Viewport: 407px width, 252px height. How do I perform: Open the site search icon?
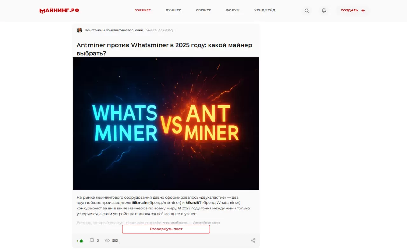(x=307, y=10)
